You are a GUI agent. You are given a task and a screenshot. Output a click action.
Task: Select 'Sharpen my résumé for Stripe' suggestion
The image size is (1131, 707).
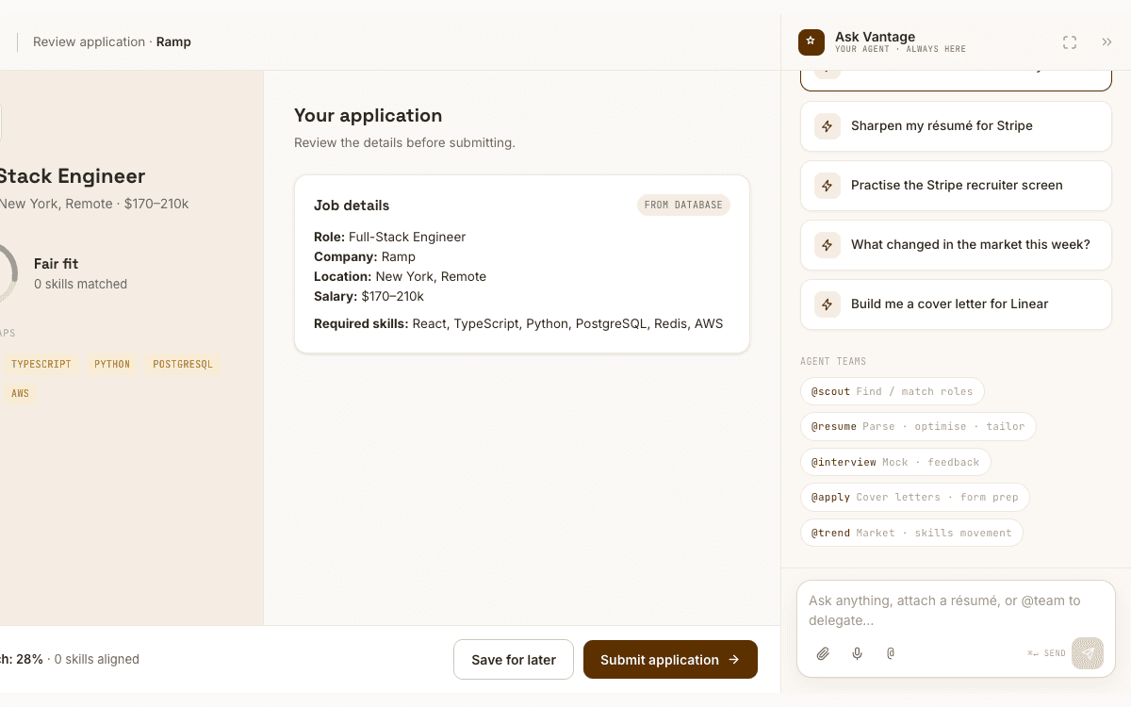[956, 126]
